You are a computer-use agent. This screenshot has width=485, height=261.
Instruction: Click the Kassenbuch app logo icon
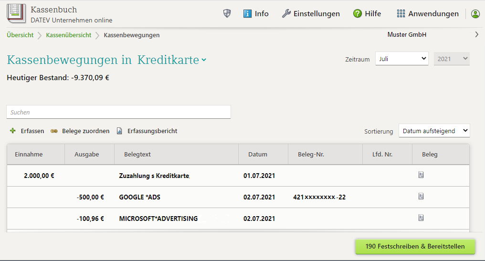point(16,13)
